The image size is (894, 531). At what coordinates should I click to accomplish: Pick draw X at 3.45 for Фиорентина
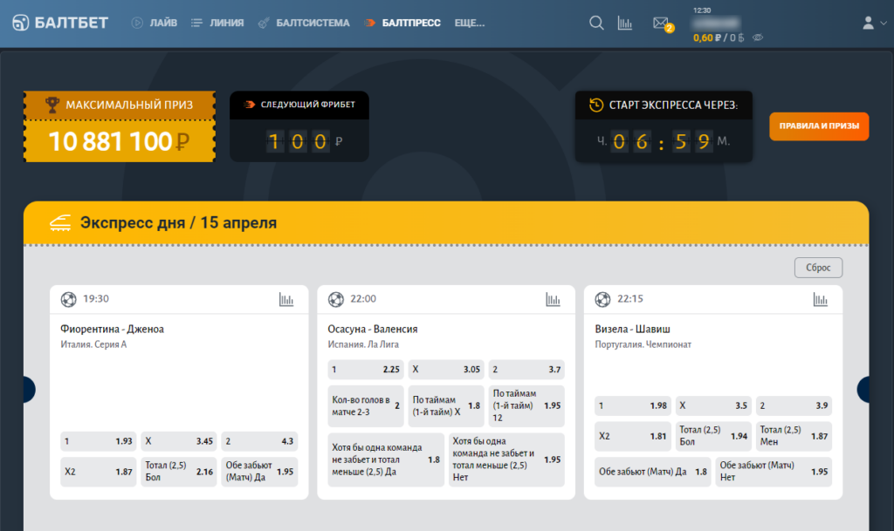pos(179,441)
